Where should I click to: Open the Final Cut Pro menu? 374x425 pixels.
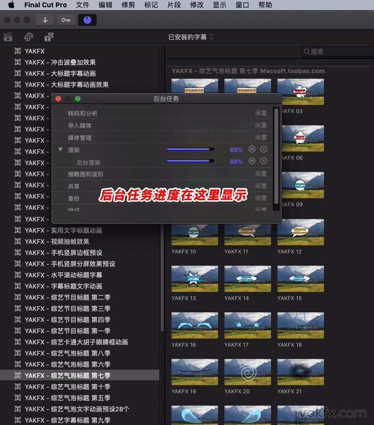tap(45, 5)
